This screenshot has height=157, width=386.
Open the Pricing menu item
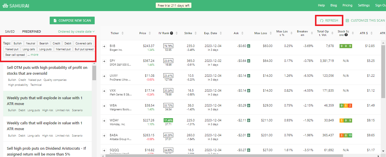tap(347, 5)
